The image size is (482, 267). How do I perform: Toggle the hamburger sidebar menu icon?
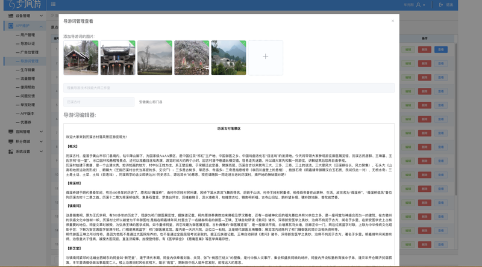point(53,4)
